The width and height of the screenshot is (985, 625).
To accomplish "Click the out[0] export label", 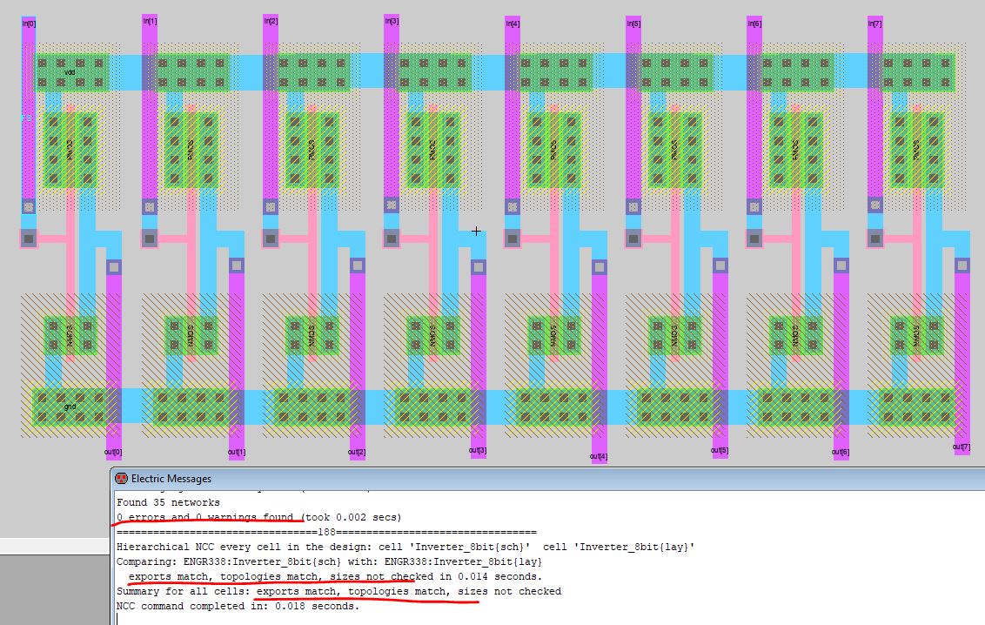I will point(113,452).
